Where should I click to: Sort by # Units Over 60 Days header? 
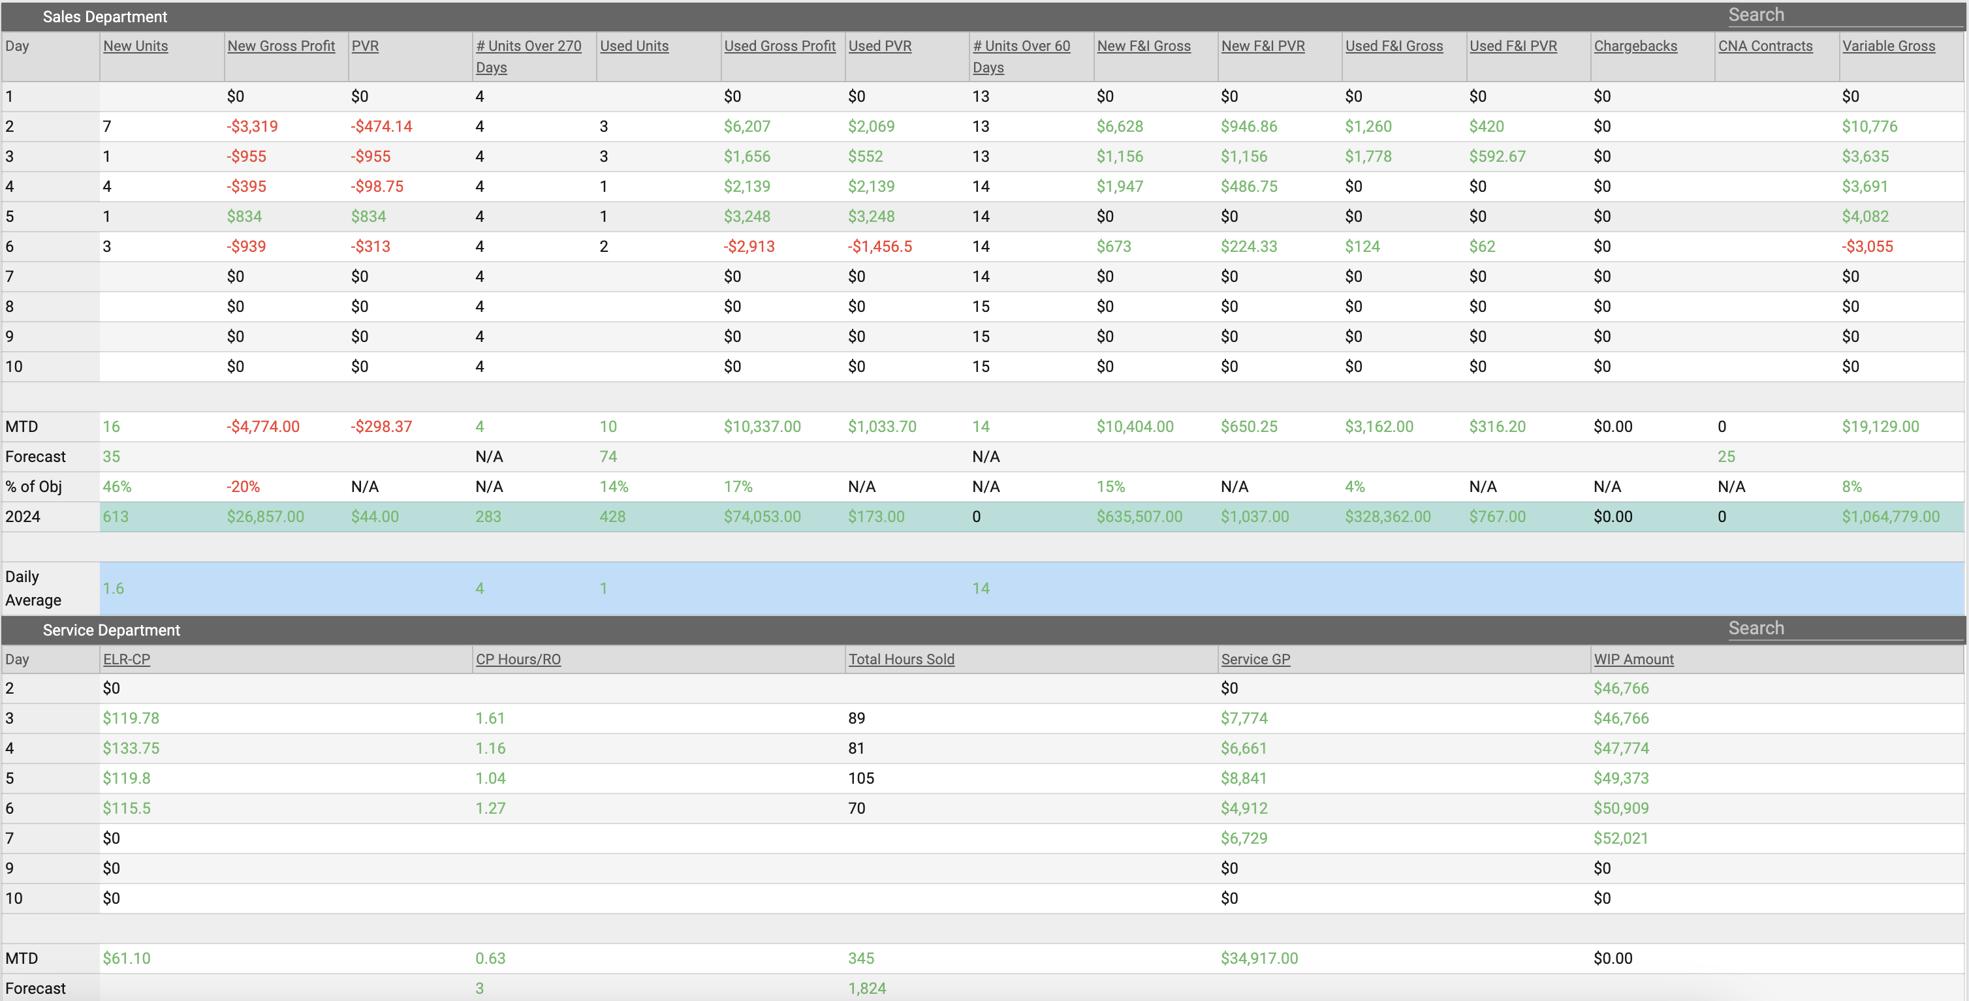(x=1021, y=57)
